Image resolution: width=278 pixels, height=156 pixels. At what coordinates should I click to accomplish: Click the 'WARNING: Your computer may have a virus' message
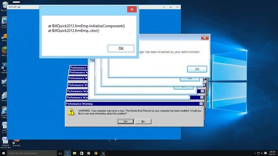click(140, 112)
